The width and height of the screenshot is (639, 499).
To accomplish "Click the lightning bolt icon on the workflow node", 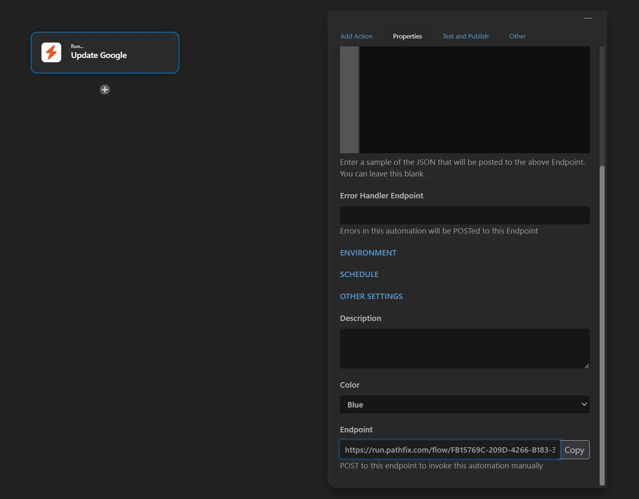I will click(51, 53).
